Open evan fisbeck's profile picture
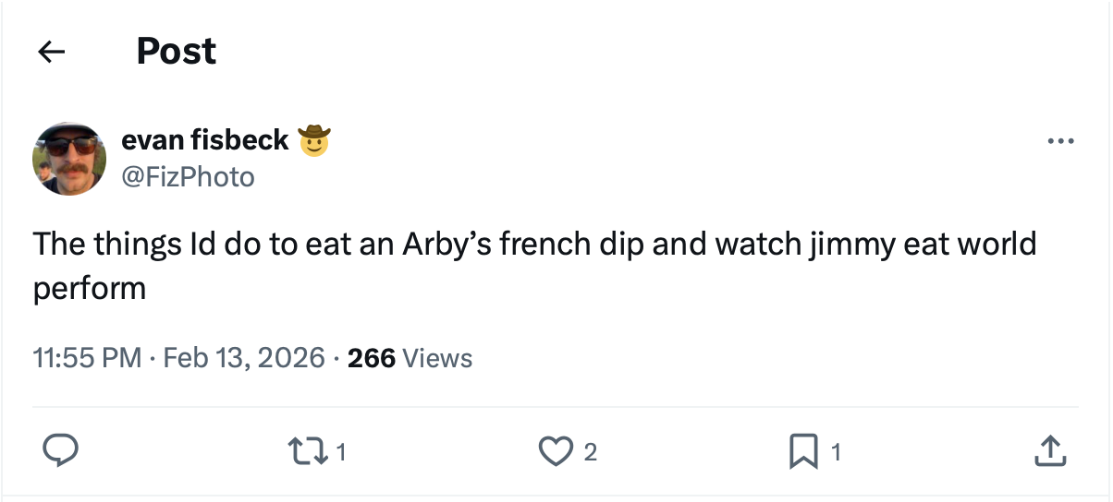Viewport: 1113px width, 502px height. pyautogui.click(x=69, y=159)
